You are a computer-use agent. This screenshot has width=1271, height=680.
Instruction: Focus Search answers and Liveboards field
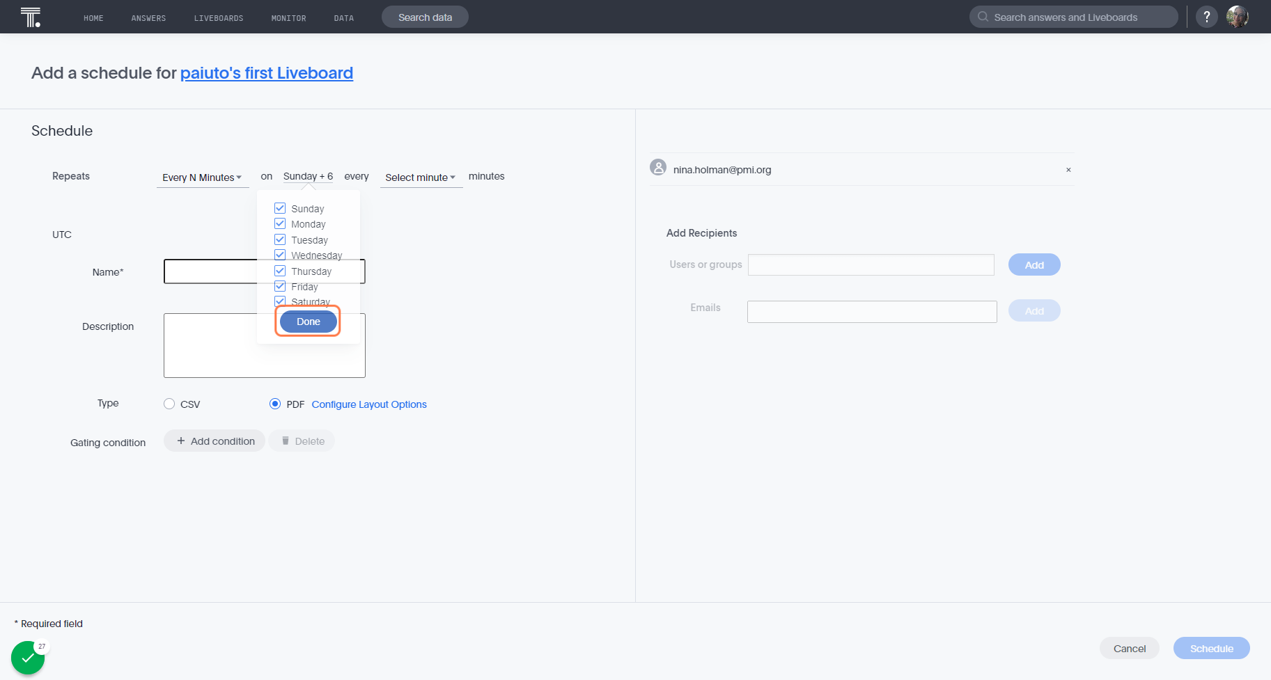(x=1073, y=17)
